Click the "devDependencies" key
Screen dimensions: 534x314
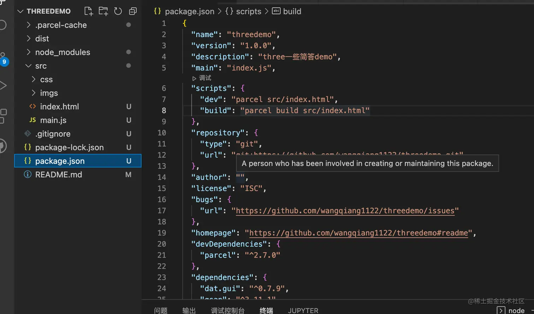tap(229, 244)
